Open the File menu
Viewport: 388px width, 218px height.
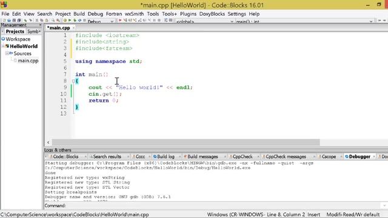pos(5,14)
